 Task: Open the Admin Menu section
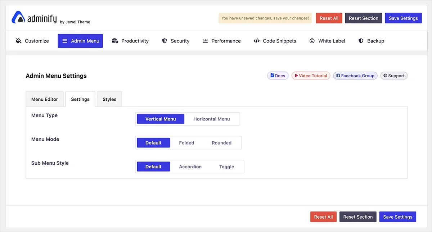(80, 41)
